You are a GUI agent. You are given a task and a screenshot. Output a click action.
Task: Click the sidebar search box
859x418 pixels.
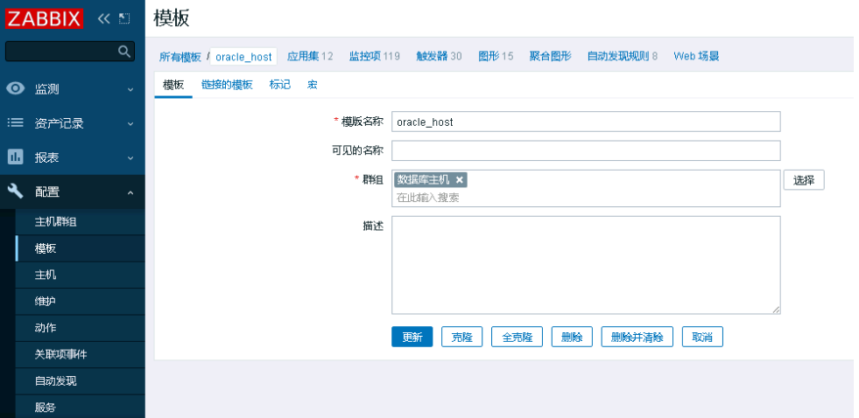point(69,52)
